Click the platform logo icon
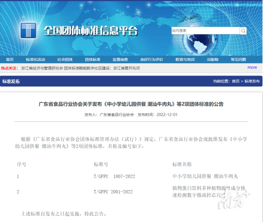 (29, 30)
